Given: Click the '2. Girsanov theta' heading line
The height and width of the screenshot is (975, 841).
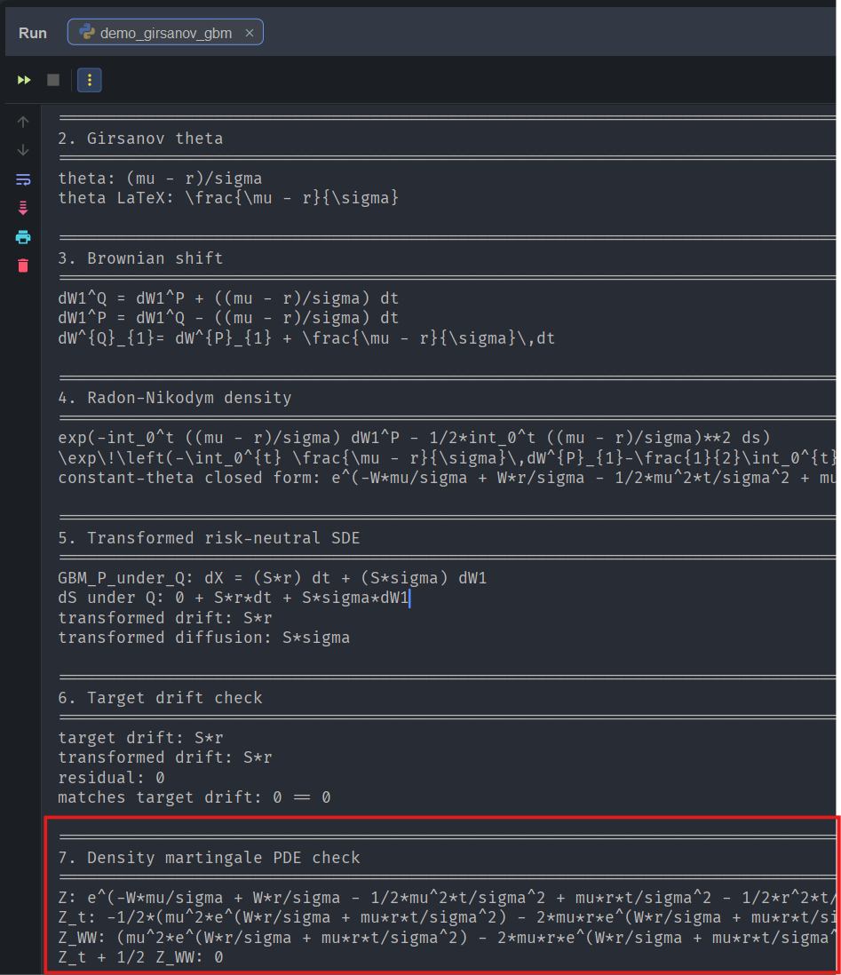Looking at the screenshot, I should click(140, 139).
